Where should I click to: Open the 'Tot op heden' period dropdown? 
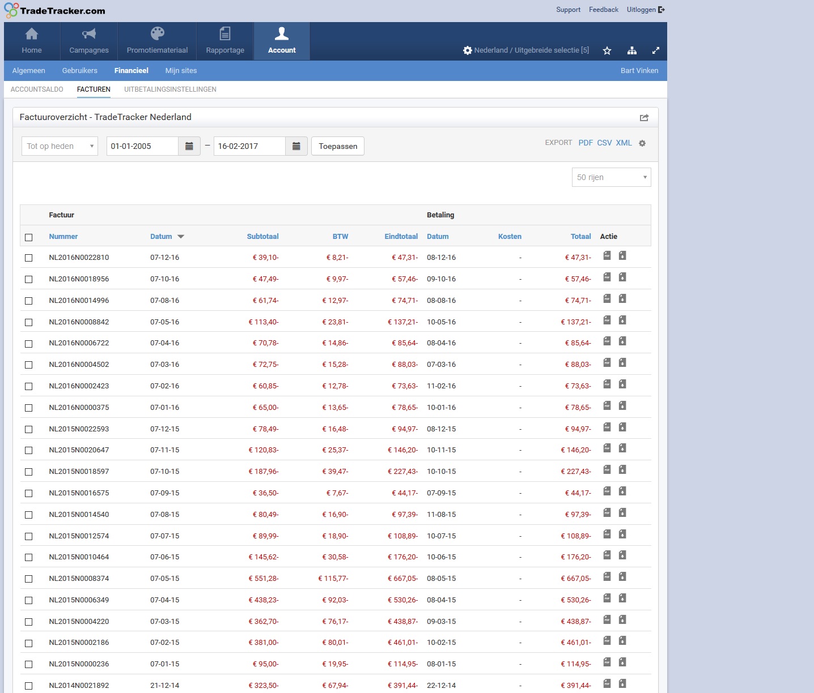[60, 146]
